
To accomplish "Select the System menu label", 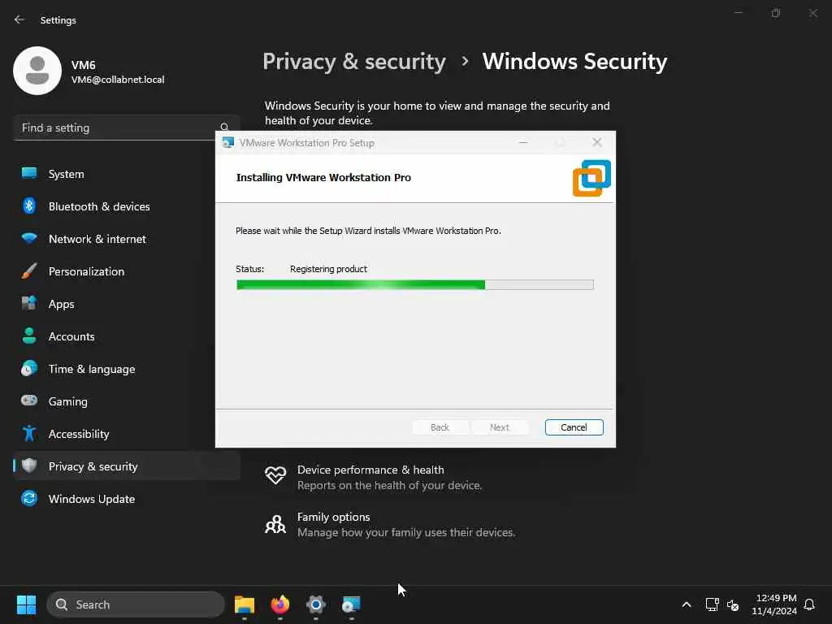I will pyautogui.click(x=67, y=174).
